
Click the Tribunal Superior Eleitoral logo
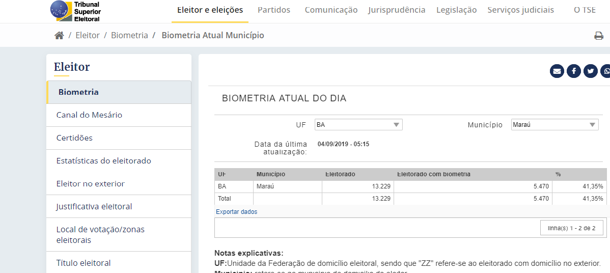tap(75, 11)
